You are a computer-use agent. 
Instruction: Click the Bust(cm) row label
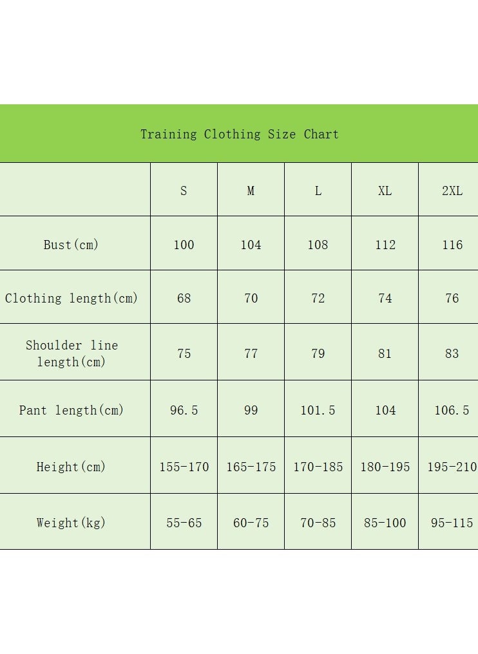71,245
